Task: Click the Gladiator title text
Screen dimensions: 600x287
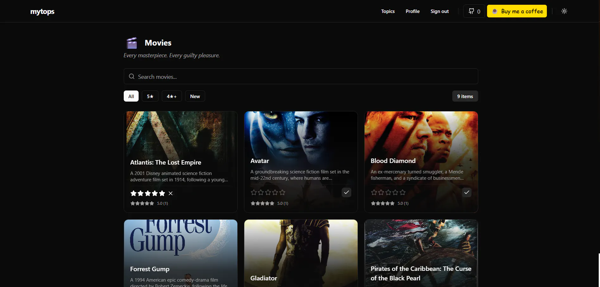Action: [264, 278]
